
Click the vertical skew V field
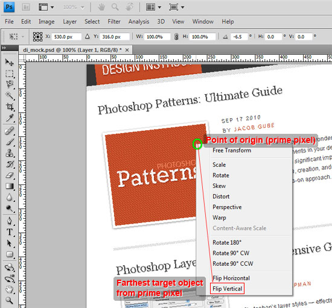pos(304,37)
